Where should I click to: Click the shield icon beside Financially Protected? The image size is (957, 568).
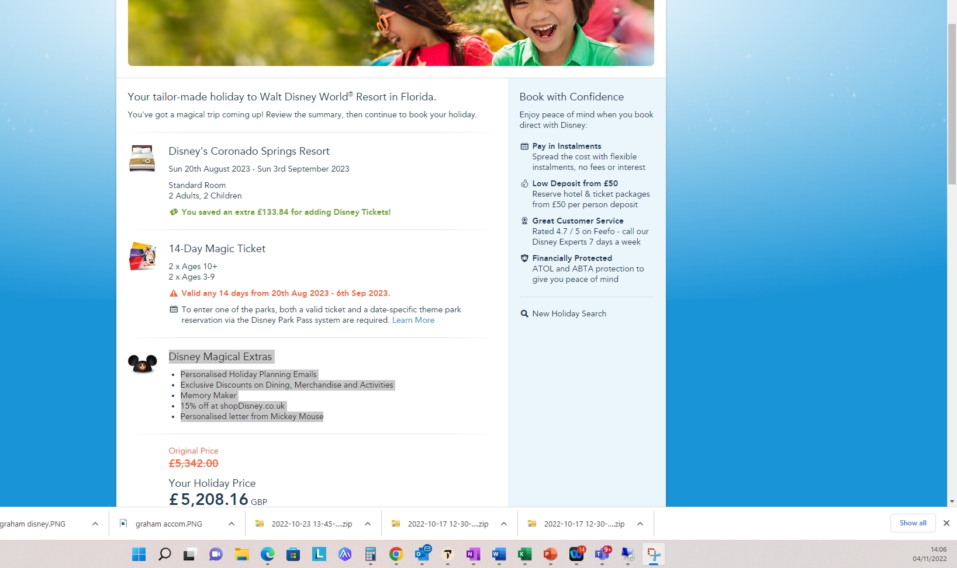pyautogui.click(x=524, y=258)
